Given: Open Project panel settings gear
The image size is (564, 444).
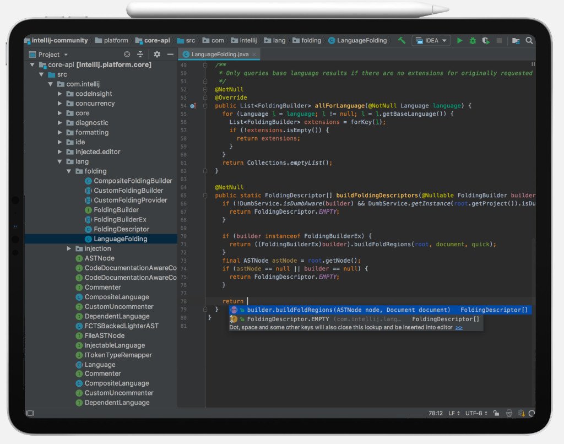Looking at the screenshot, I should tap(157, 55).
